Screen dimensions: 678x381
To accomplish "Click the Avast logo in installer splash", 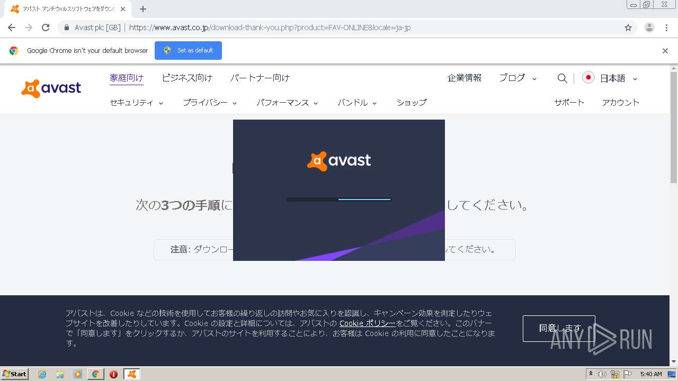I will pos(339,161).
